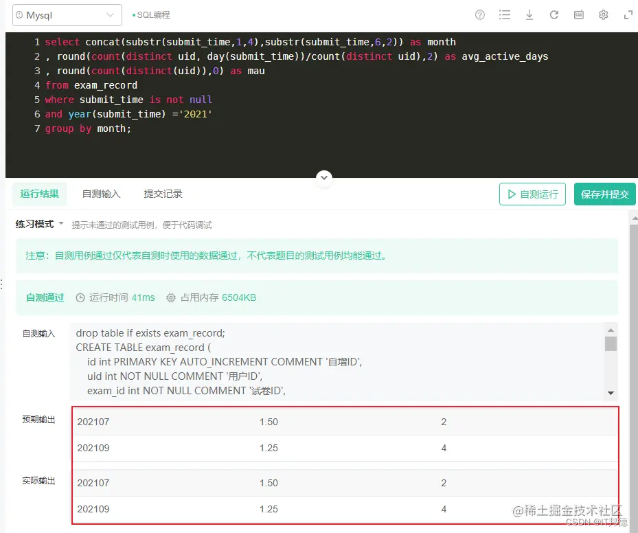Collapse editor with the round chevron button
Viewport: 638px width, 533px height.
click(324, 178)
